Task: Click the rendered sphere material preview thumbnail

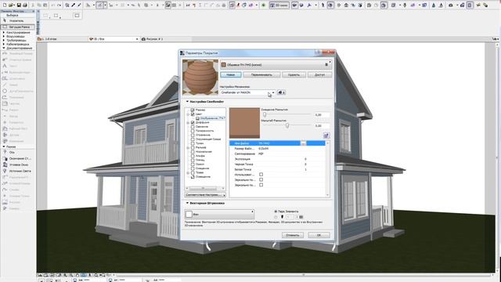Action: click(x=200, y=77)
